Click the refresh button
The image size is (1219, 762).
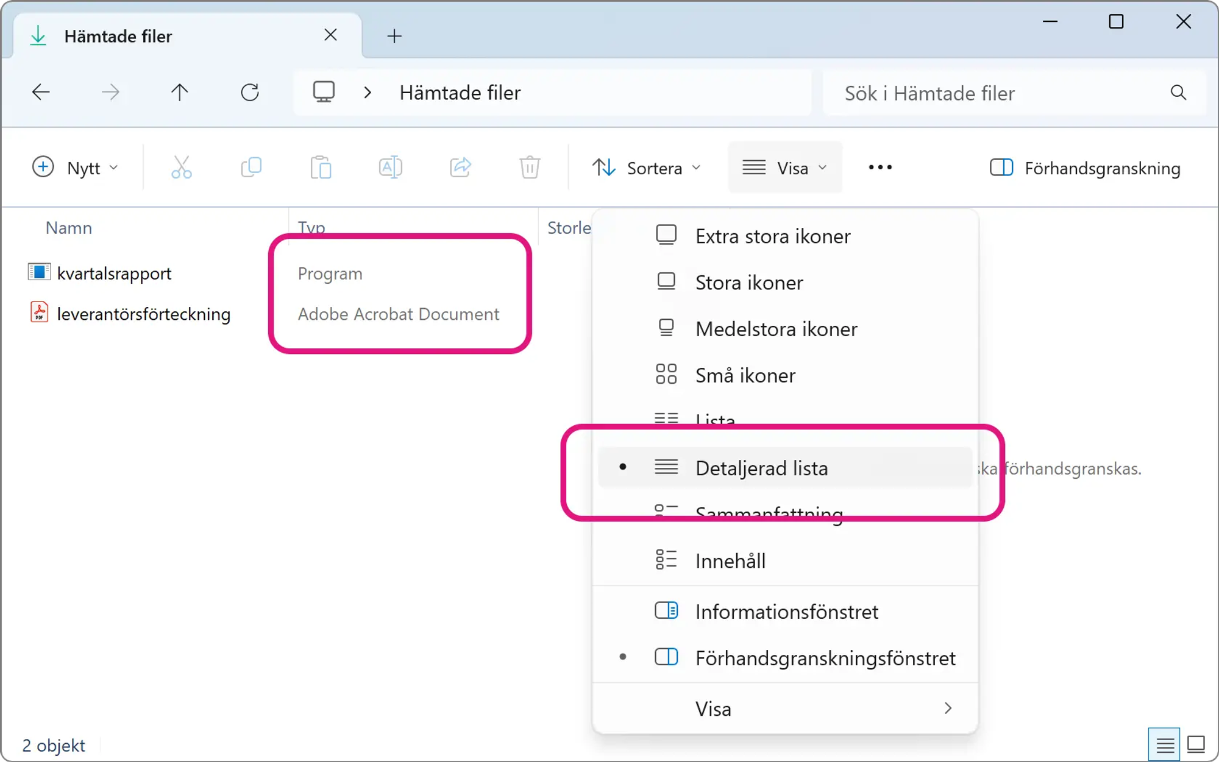pyautogui.click(x=251, y=92)
